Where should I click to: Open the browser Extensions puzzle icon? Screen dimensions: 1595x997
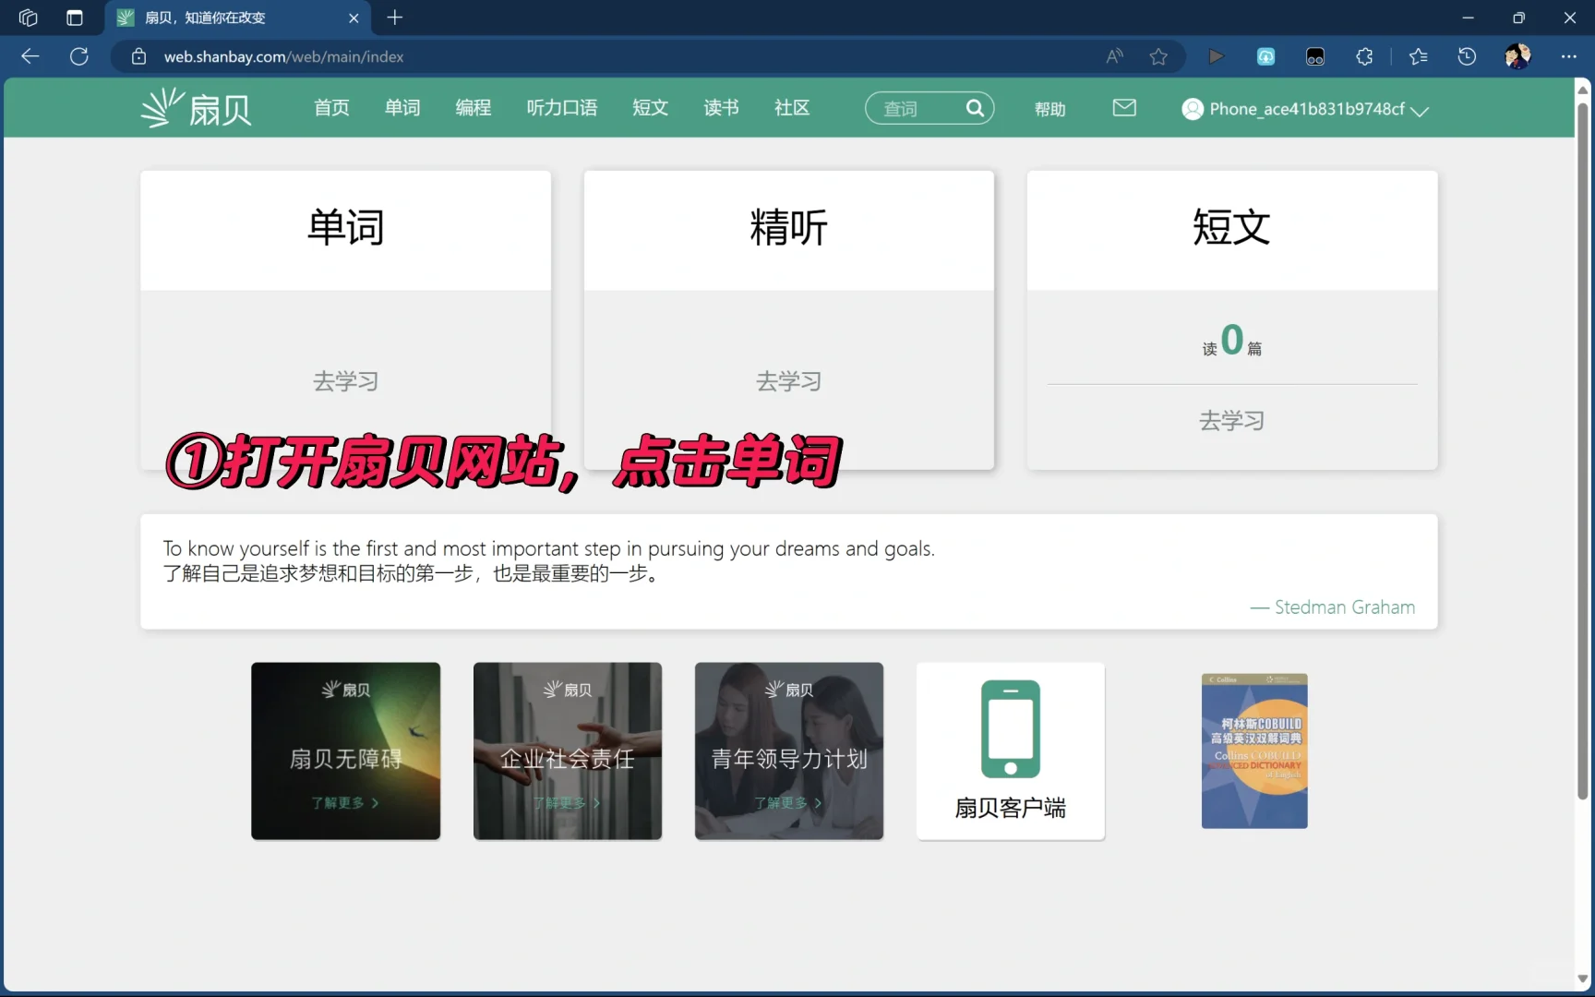(x=1364, y=56)
